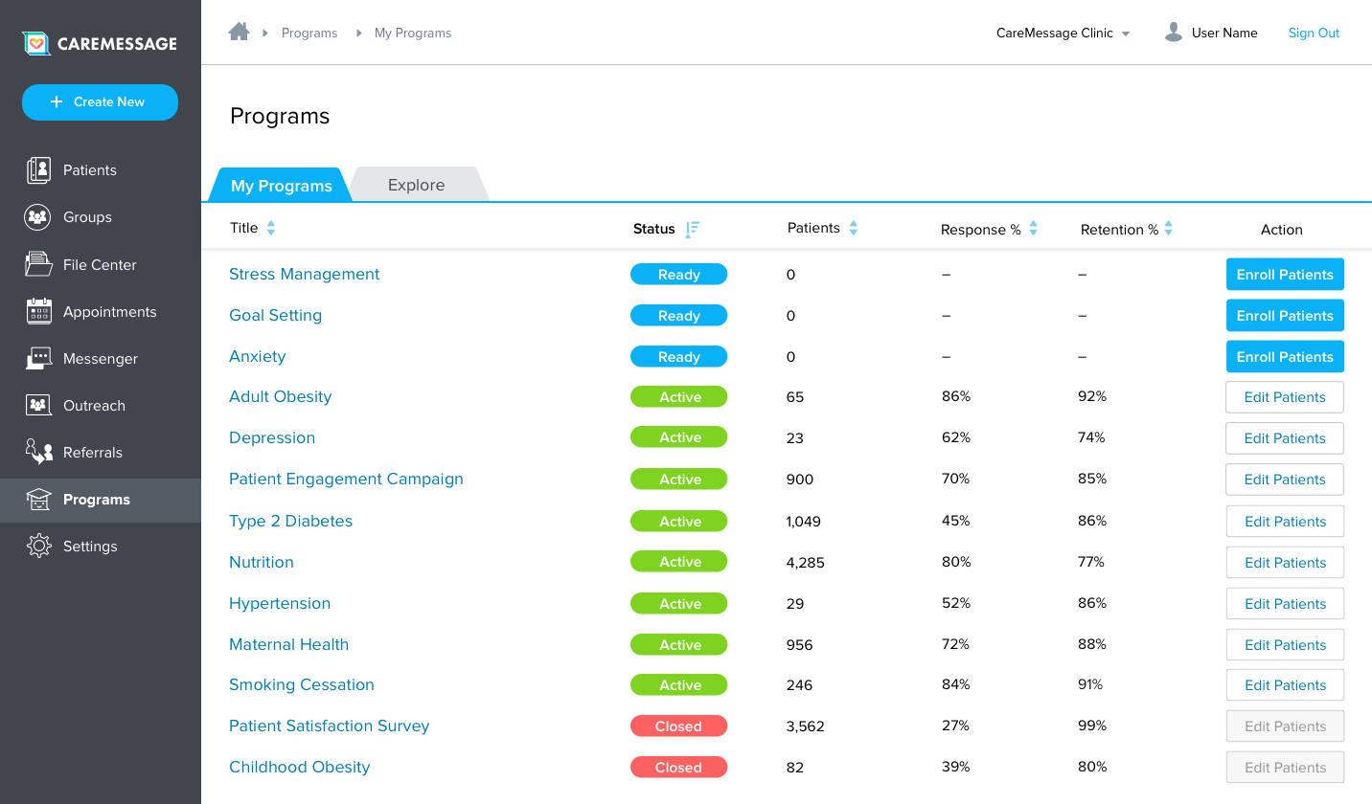Image resolution: width=1372 pixels, height=804 pixels.
Task: Edit Patients for Hypertension
Action: pyautogui.click(x=1285, y=604)
